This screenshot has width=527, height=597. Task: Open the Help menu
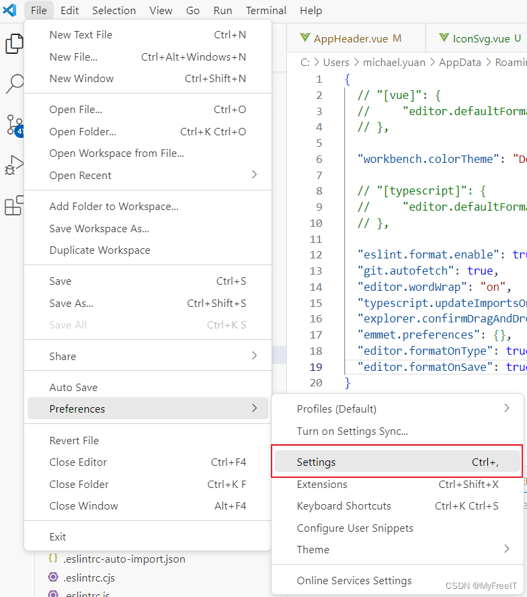(311, 10)
